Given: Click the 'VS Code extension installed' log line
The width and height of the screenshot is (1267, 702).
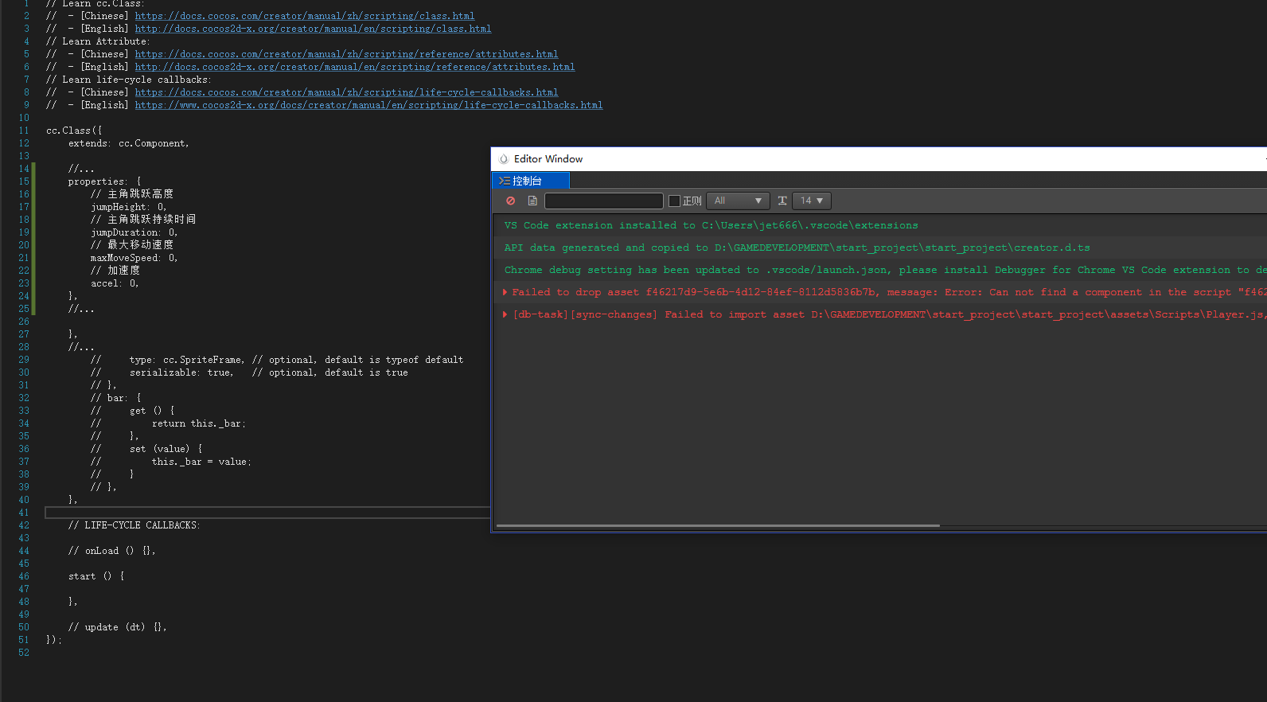Looking at the screenshot, I should [x=711, y=225].
